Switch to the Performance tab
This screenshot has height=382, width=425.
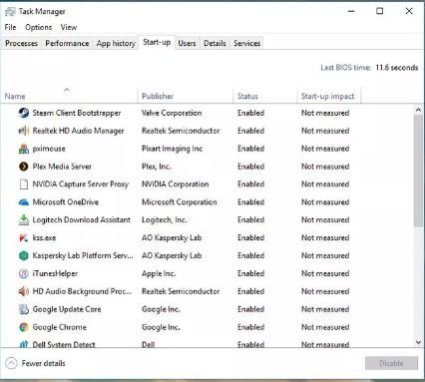67,43
